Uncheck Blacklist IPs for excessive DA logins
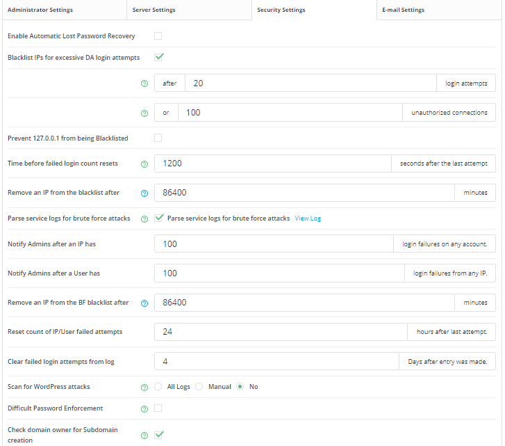 158,57
